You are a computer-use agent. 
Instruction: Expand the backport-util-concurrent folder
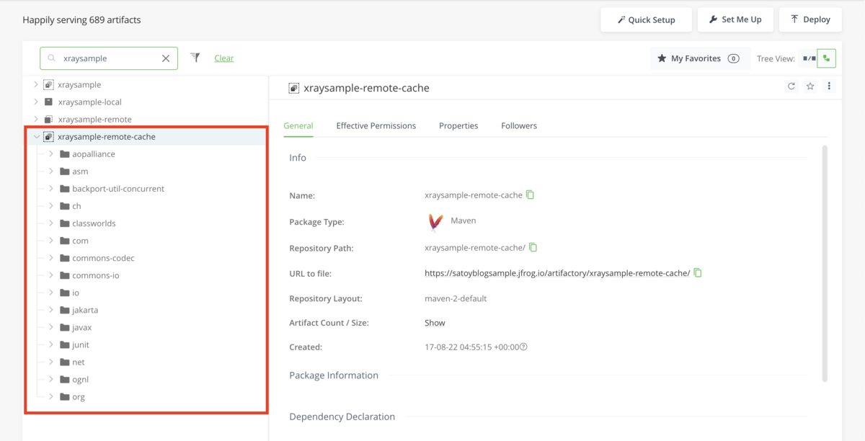point(51,189)
